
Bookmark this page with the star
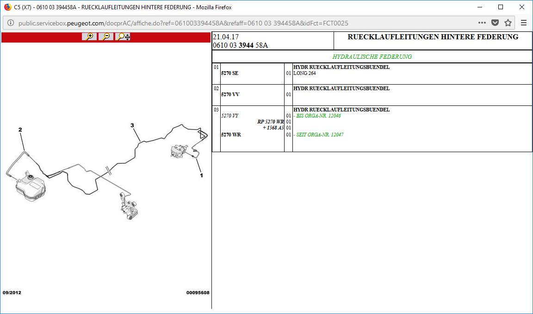point(508,23)
